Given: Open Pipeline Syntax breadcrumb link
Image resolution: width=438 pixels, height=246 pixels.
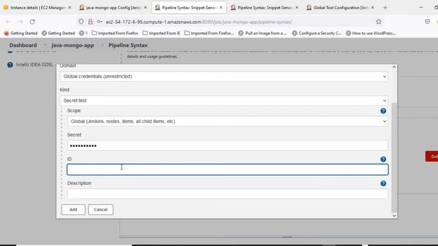Looking at the screenshot, I should coord(128,45).
